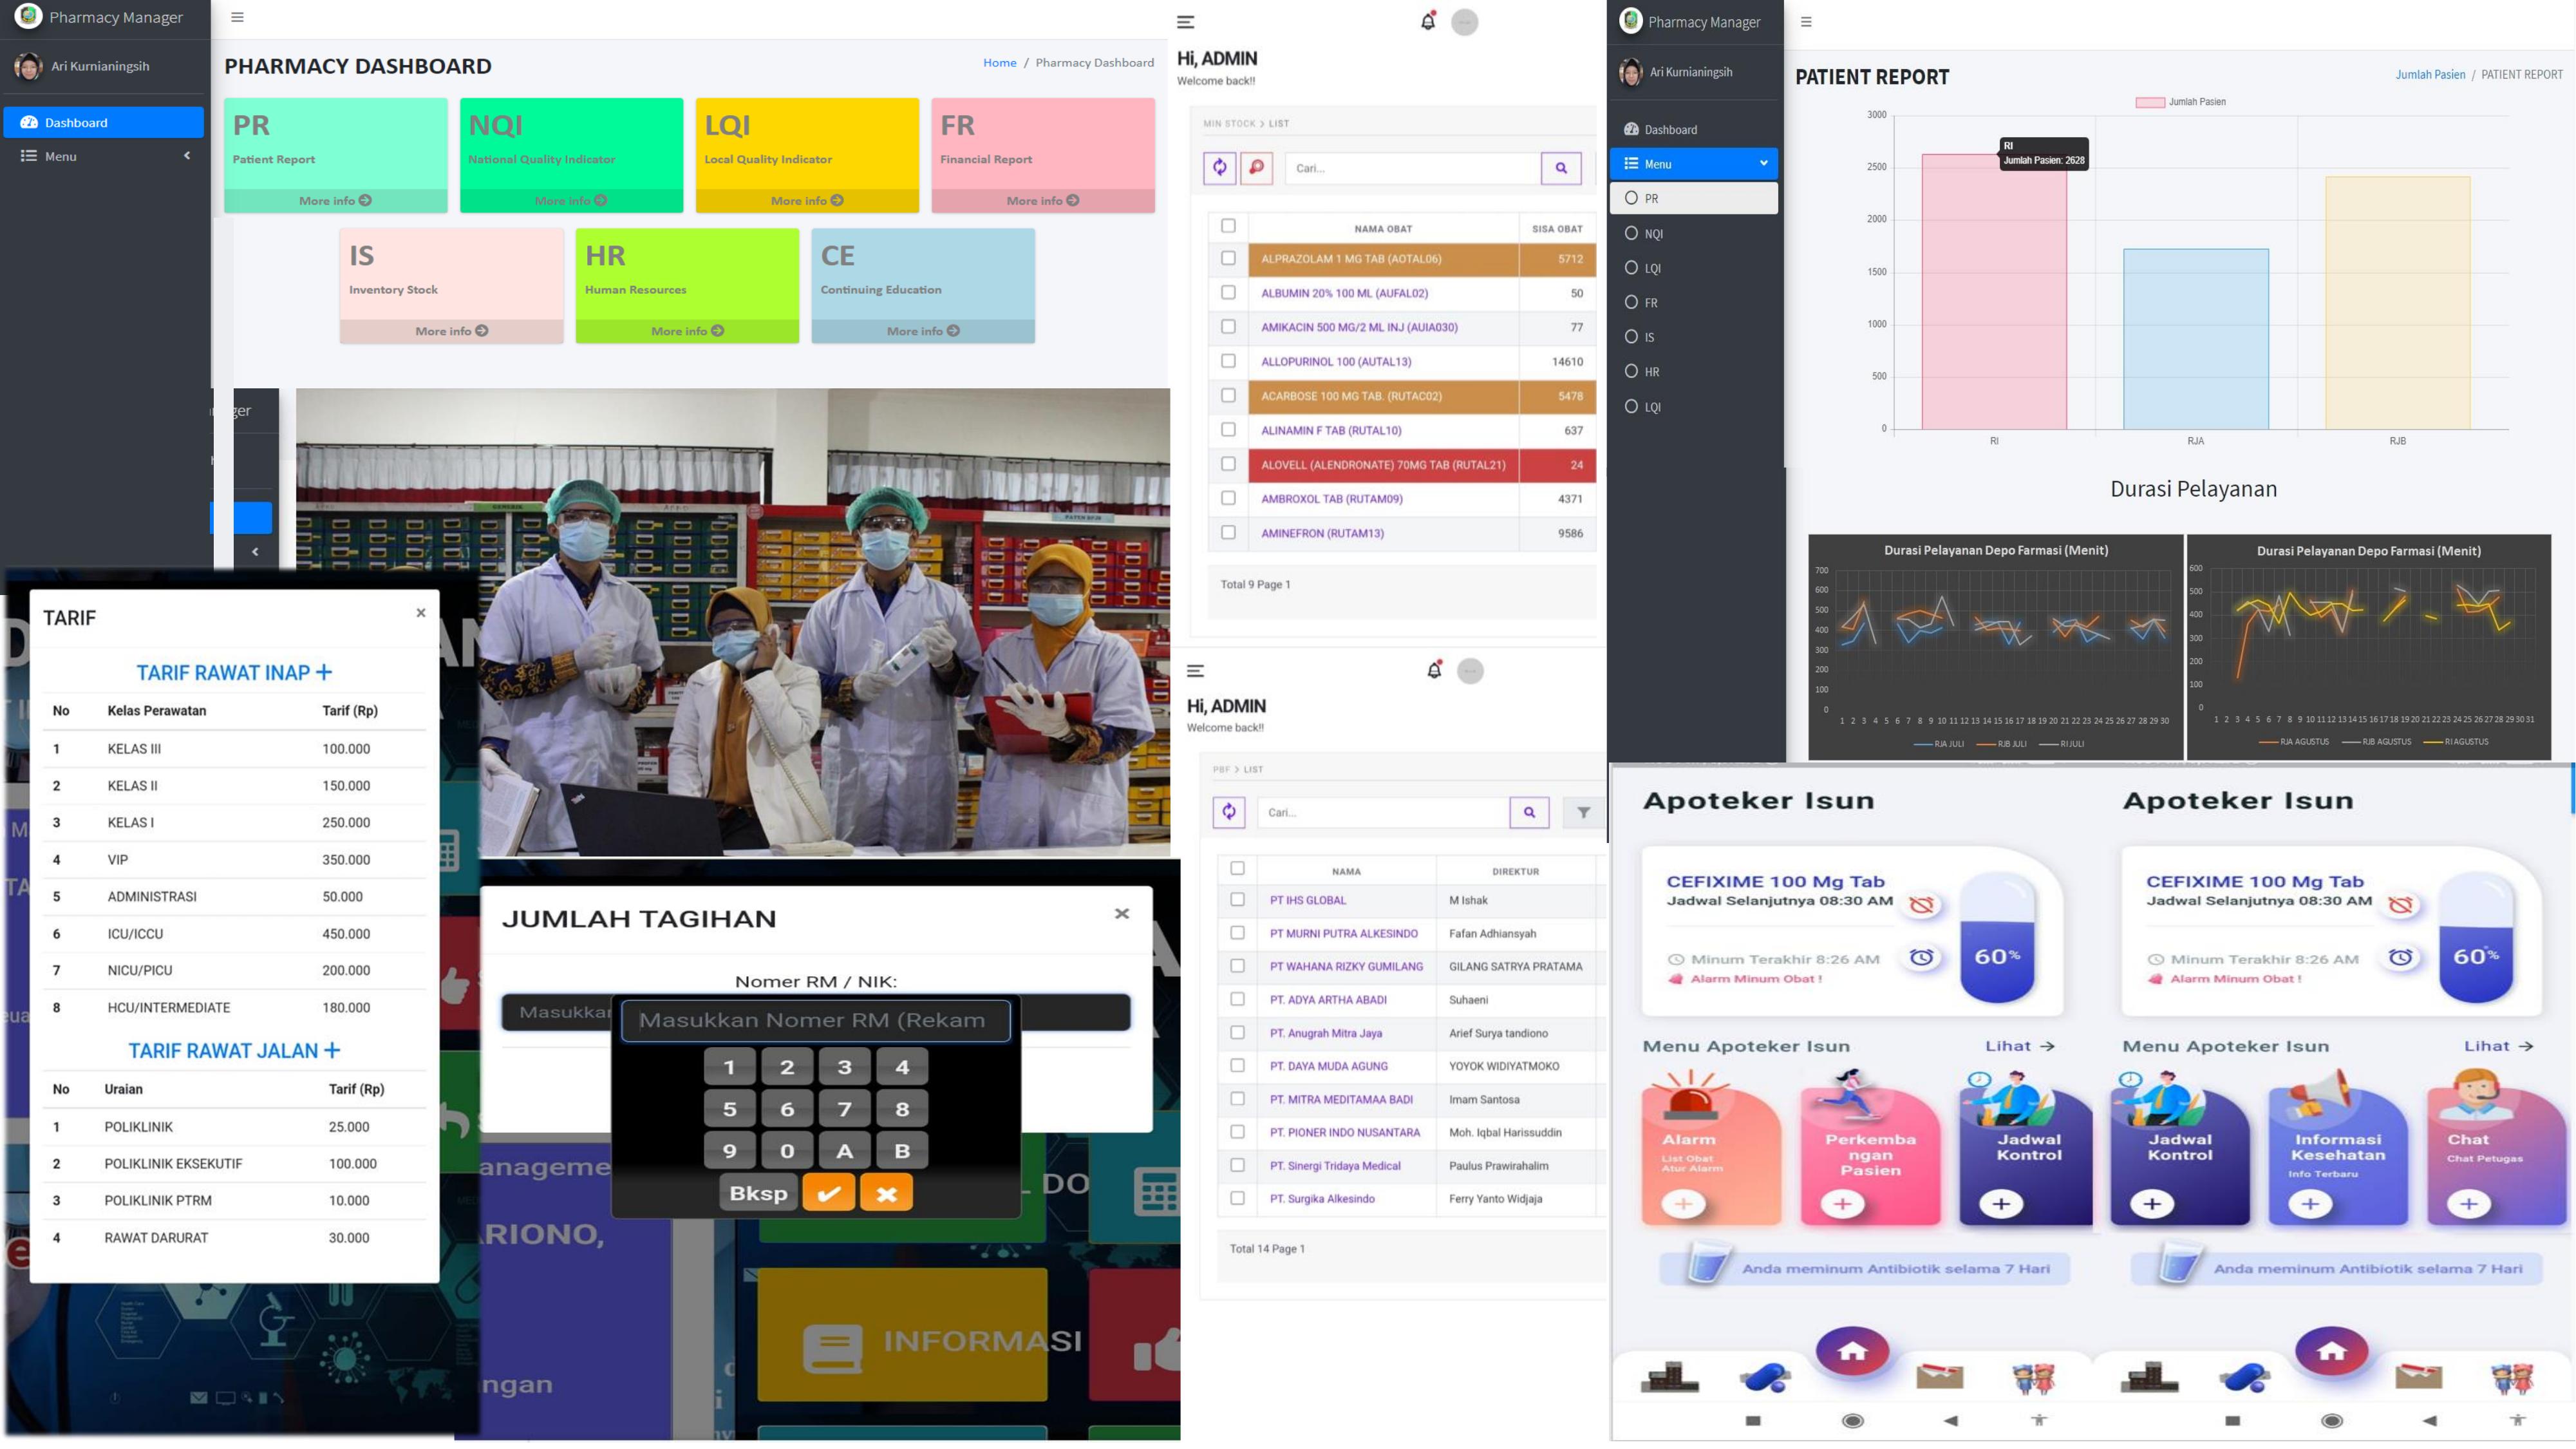Check the ALBUMIN 20% 100 ML row checkbox
2576x1449 pixels.
(1228, 292)
